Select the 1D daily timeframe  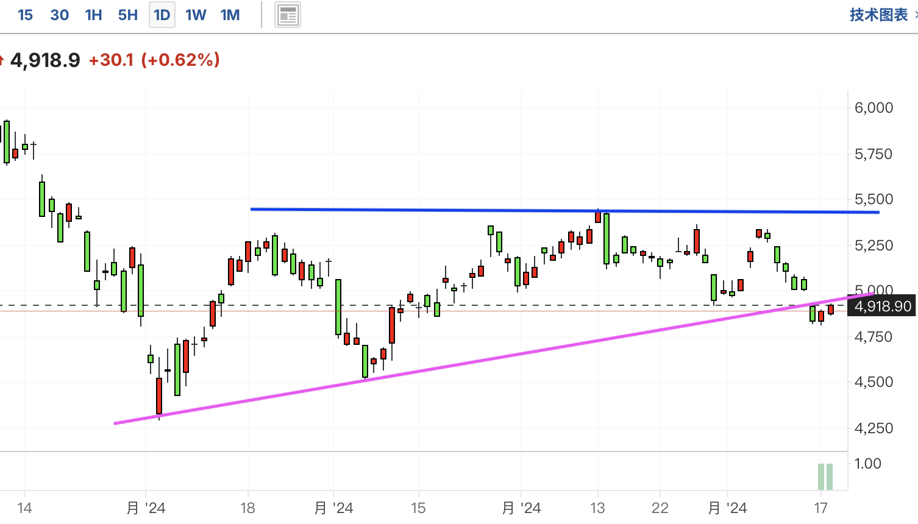pos(162,15)
